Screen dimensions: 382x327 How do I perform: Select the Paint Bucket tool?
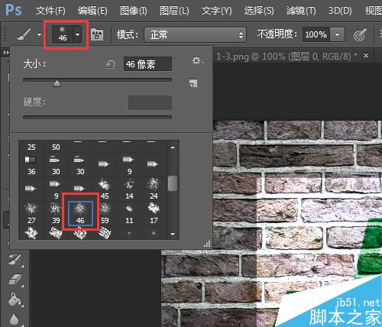point(15,299)
